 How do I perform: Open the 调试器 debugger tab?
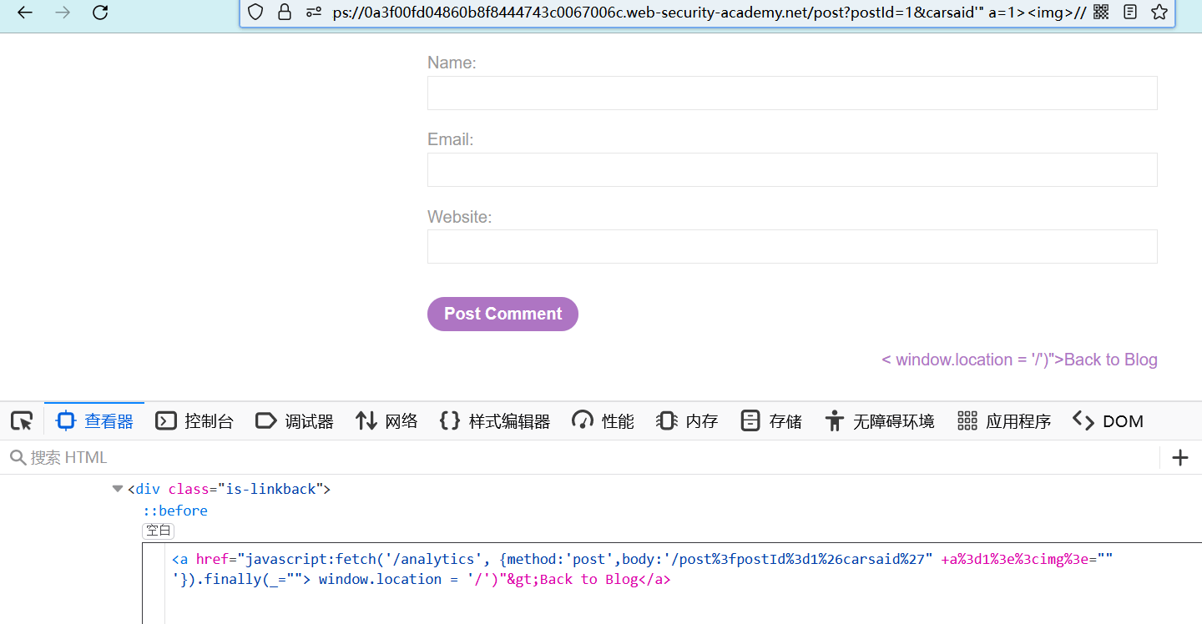295,421
